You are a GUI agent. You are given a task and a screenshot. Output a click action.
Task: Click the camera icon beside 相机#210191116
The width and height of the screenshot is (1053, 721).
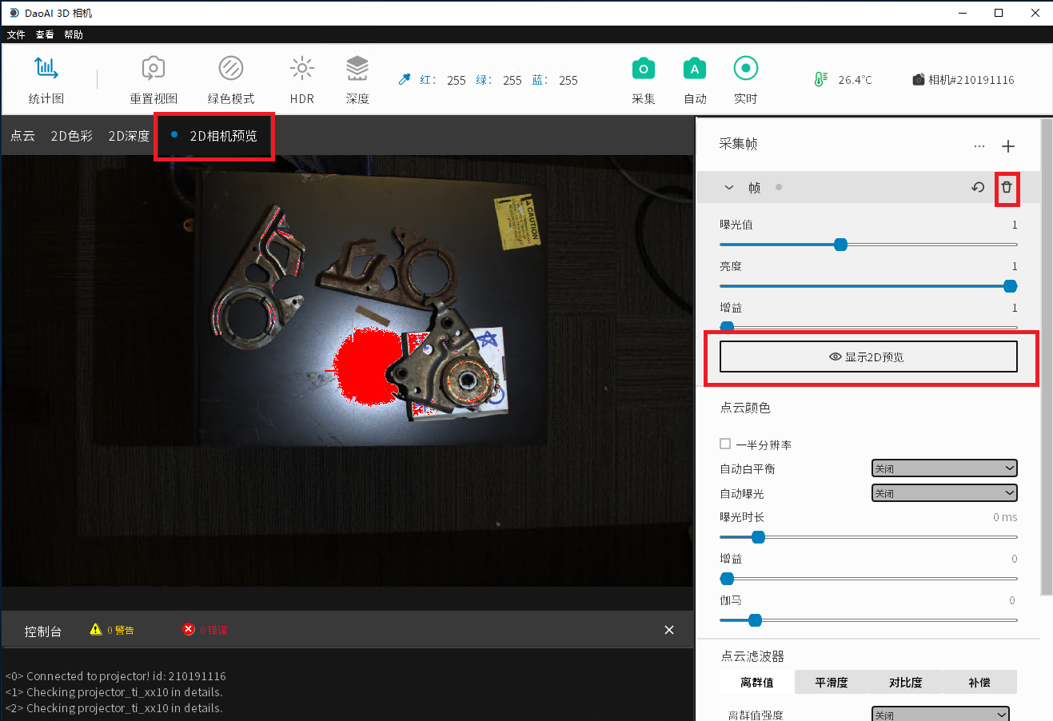(919, 79)
